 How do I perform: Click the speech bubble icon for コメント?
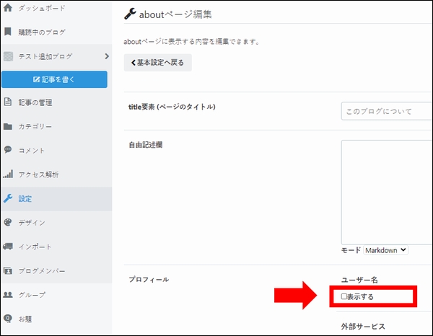pyautogui.click(x=8, y=149)
